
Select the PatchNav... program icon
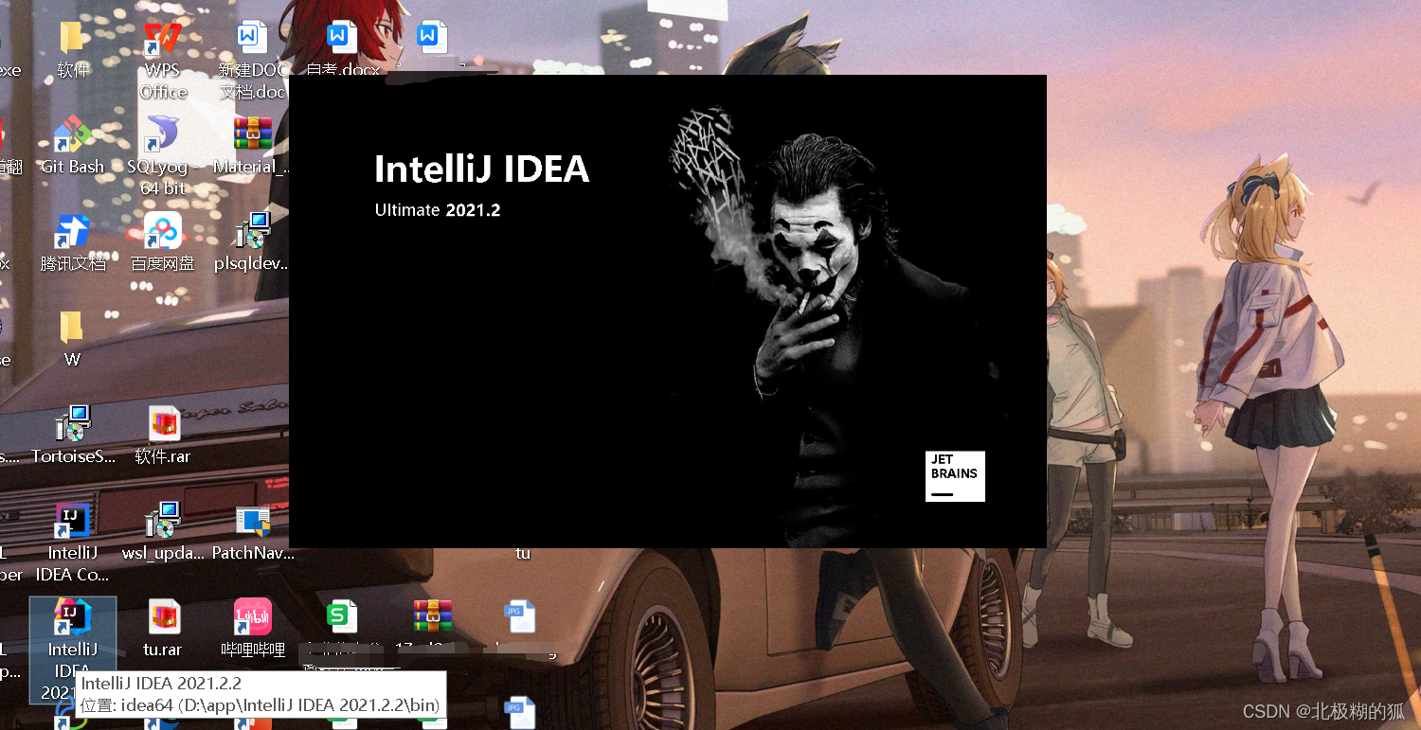253,531
